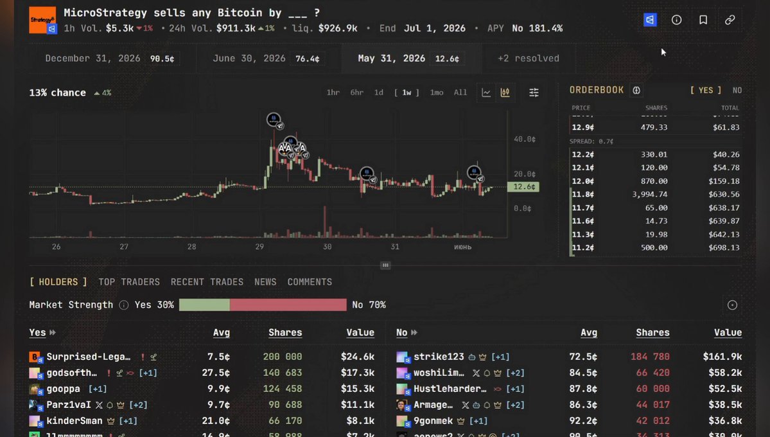Sort Yes holders by Avg
This screenshot has height=437, width=770.
coord(221,333)
